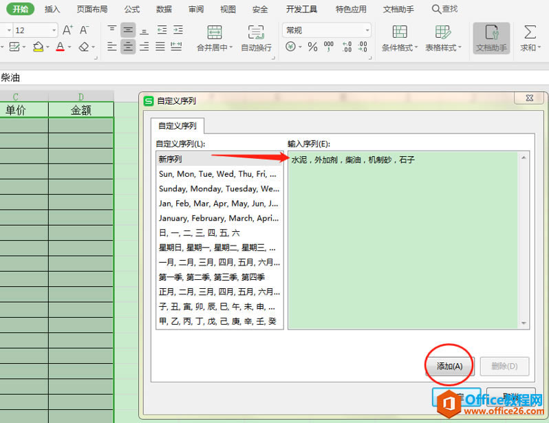Viewport: 549px width, 423px height.
Task: Select the 甲, 乙, 丙, 丁 list entry
Action: click(219, 321)
